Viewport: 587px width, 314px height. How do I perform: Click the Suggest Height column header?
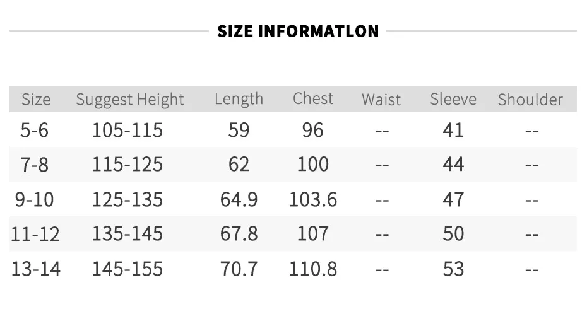pyautogui.click(x=130, y=100)
